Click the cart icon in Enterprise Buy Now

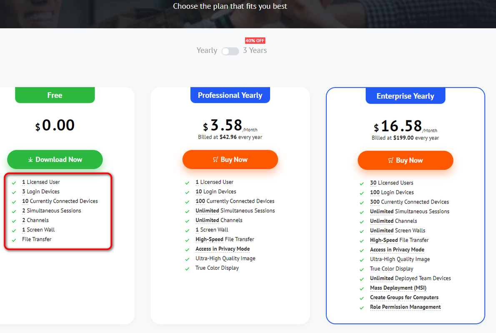pyautogui.click(x=391, y=160)
